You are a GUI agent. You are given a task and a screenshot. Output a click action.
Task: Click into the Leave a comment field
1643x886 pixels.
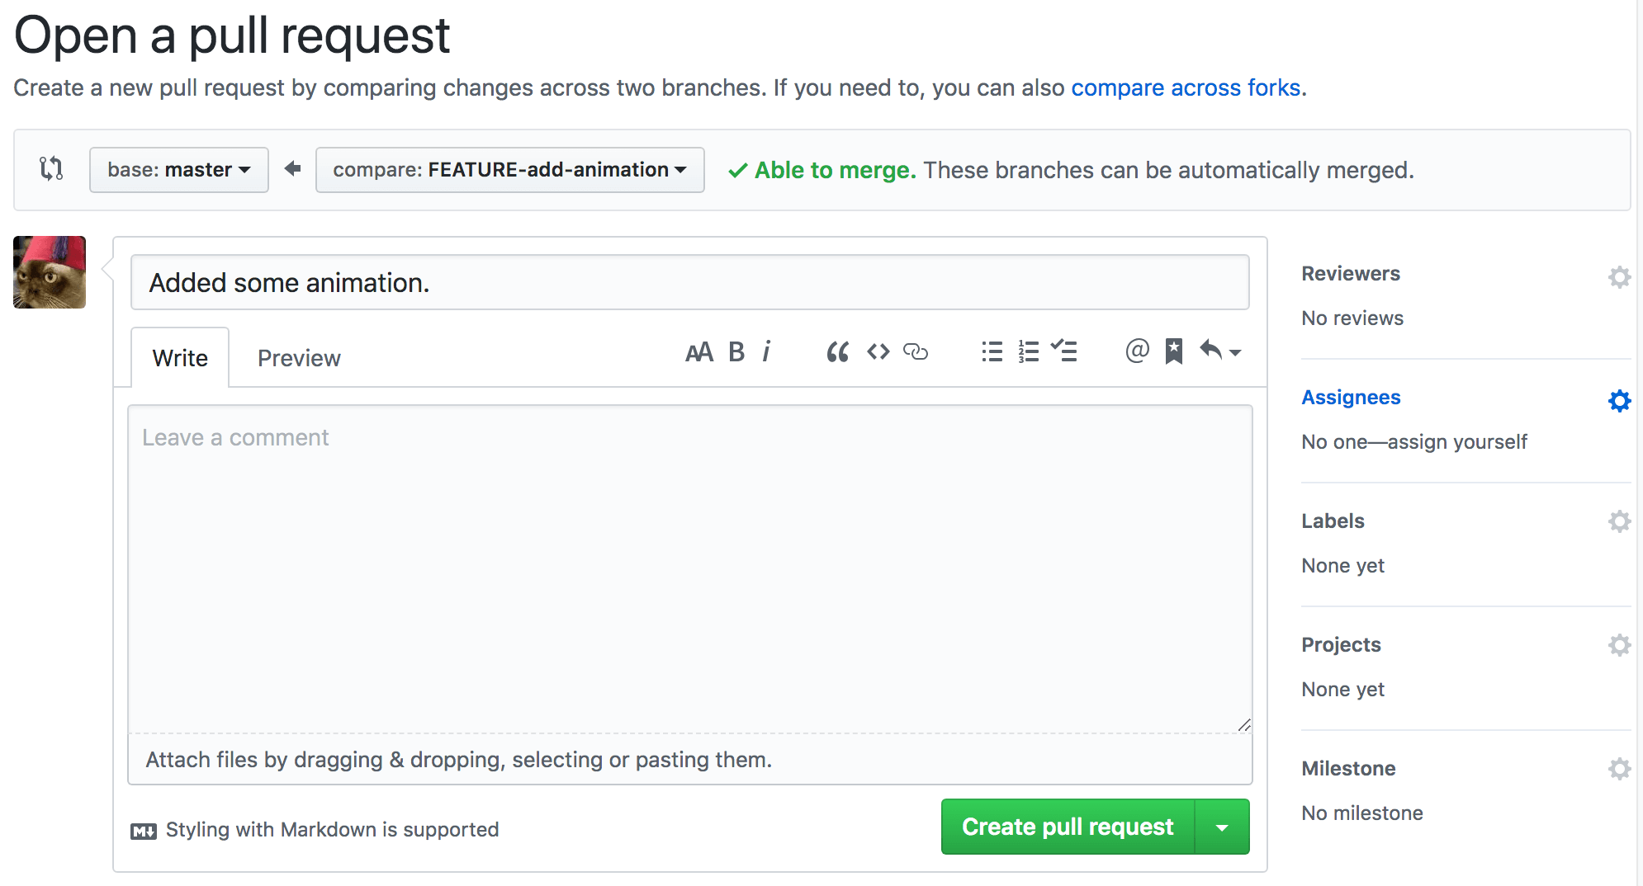[x=689, y=569]
